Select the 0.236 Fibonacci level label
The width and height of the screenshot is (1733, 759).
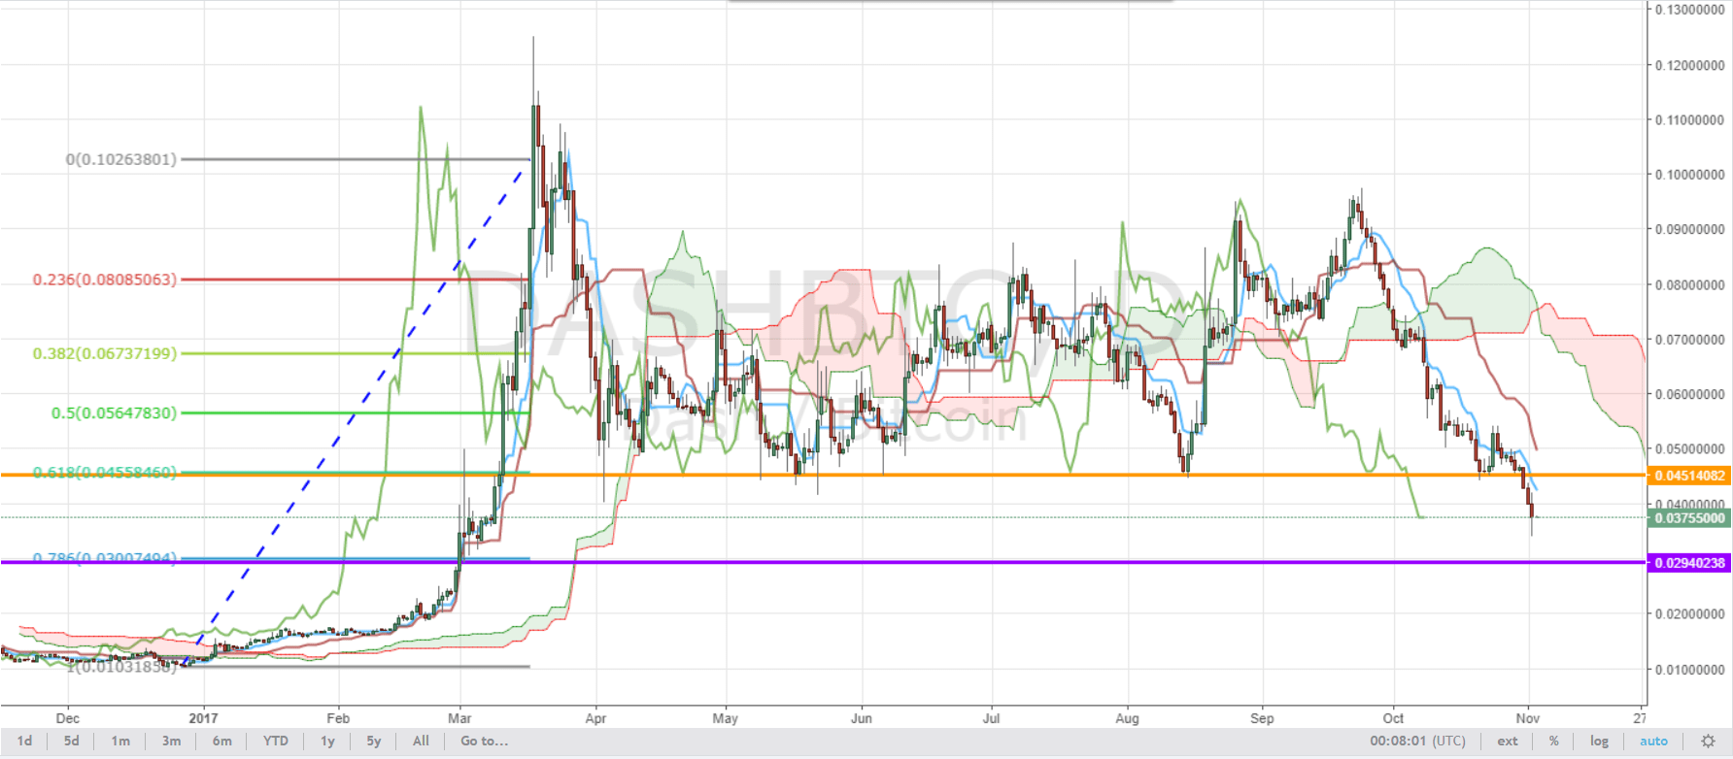tap(105, 280)
